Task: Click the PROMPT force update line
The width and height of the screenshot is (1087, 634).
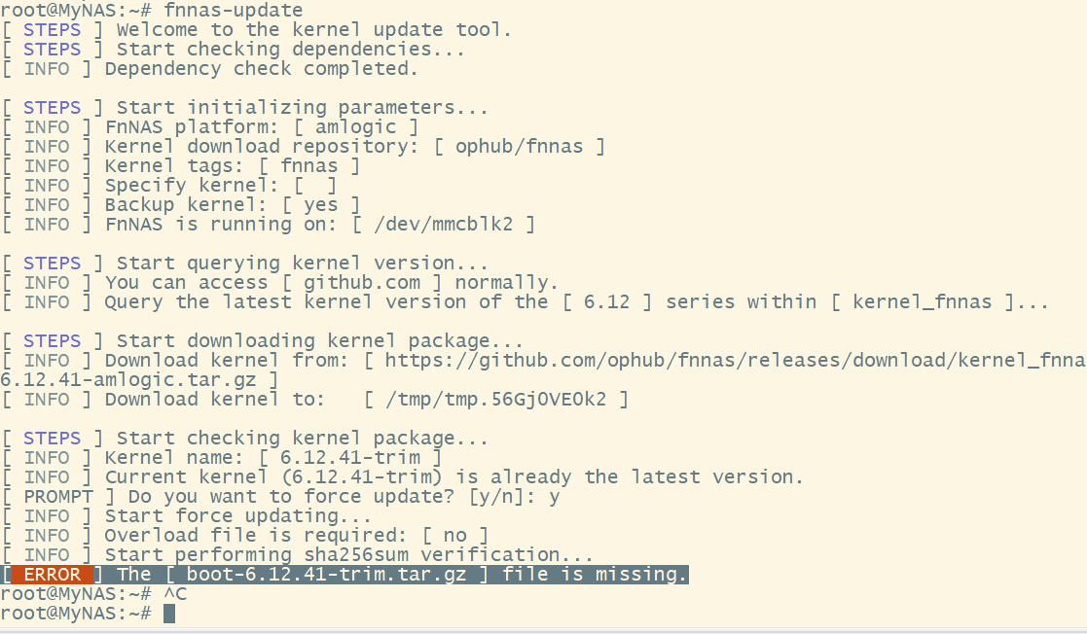Action: (282, 497)
